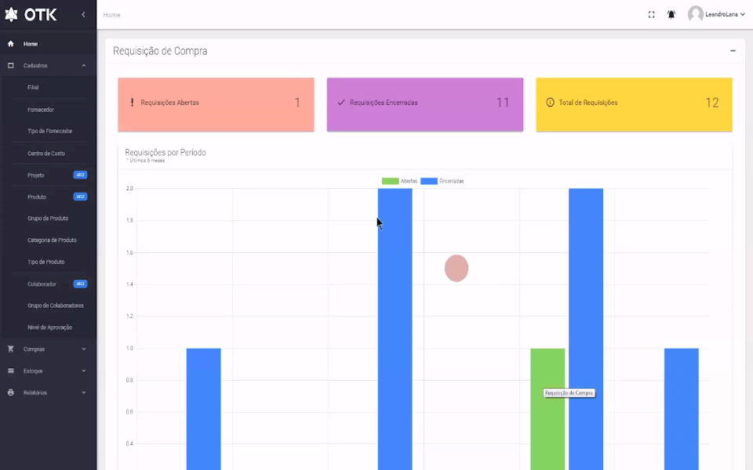Collapse the sidebar with the arrow
753x470 pixels.
point(84,14)
